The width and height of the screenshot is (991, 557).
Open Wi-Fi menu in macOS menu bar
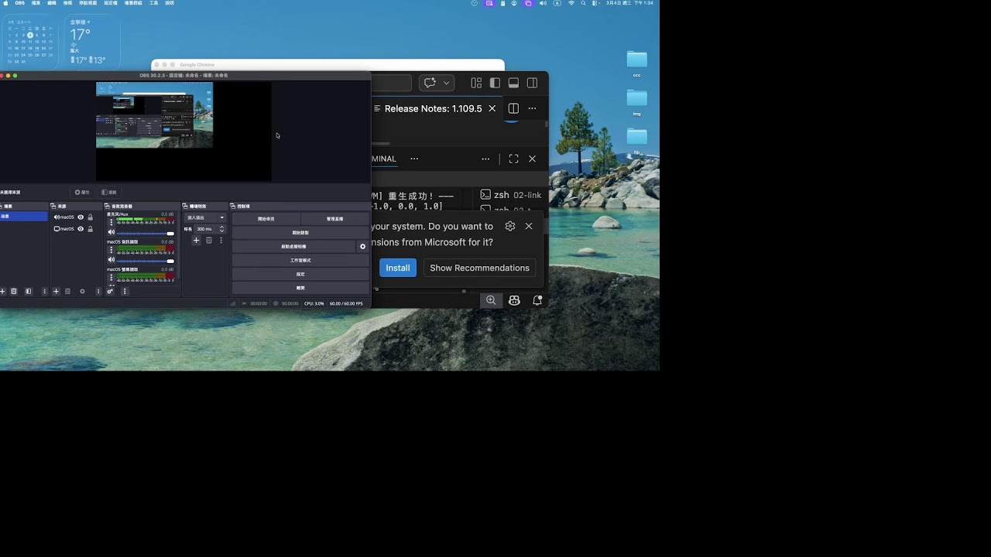pyautogui.click(x=571, y=3)
